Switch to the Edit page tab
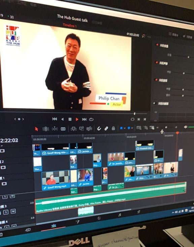194x247 pixels. pyautogui.click(x=54, y=226)
